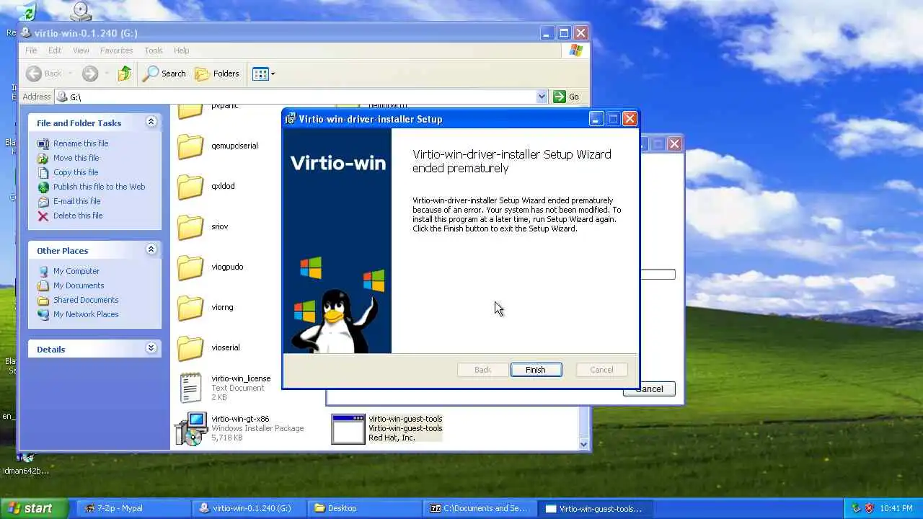This screenshot has height=519, width=923.
Task: Click the Cancel button in the guest-tools window behind the wizard
Action: [x=649, y=389]
